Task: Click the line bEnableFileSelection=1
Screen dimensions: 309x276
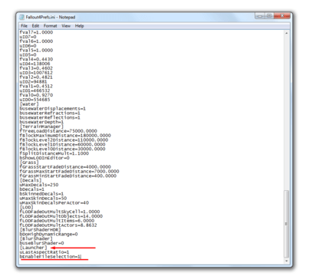Action: click(50, 257)
